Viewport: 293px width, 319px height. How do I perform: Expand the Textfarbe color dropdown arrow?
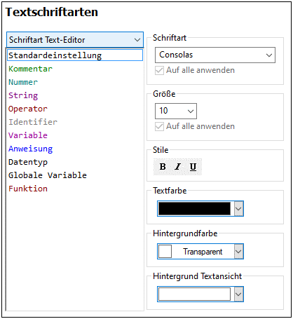(238, 208)
